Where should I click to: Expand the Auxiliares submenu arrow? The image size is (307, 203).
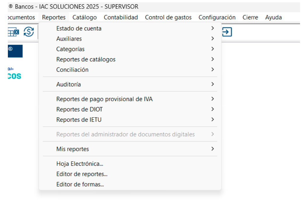click(212, 38)
